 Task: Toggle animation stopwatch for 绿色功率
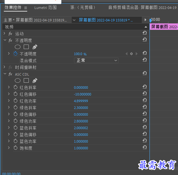[x=15, y=121]
